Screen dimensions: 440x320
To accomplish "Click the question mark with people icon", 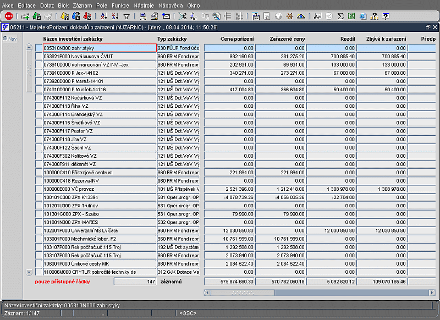I will (374, 16).
